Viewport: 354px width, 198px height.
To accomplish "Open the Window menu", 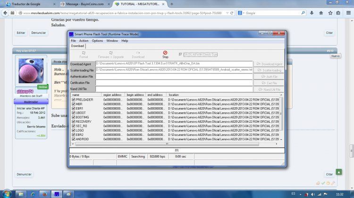I will [x=112, y=41].
